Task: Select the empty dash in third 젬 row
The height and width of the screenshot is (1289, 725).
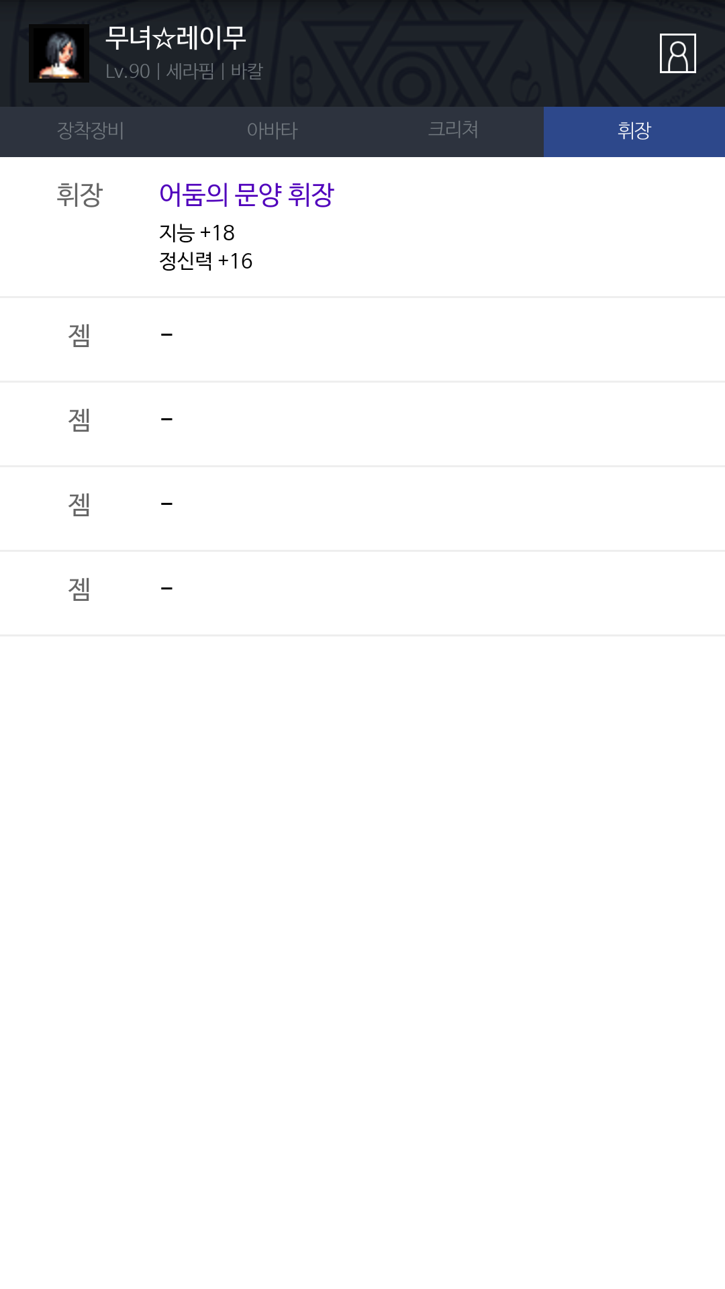Action: [167, 504]
